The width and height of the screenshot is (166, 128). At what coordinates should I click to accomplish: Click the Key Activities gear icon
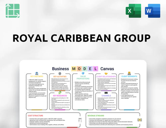(x=60, y=73)
